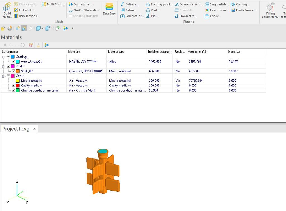This screenshot has width=286, height=211.
Task: Open Filling parameters ladle icon
Action: point(270,6)
